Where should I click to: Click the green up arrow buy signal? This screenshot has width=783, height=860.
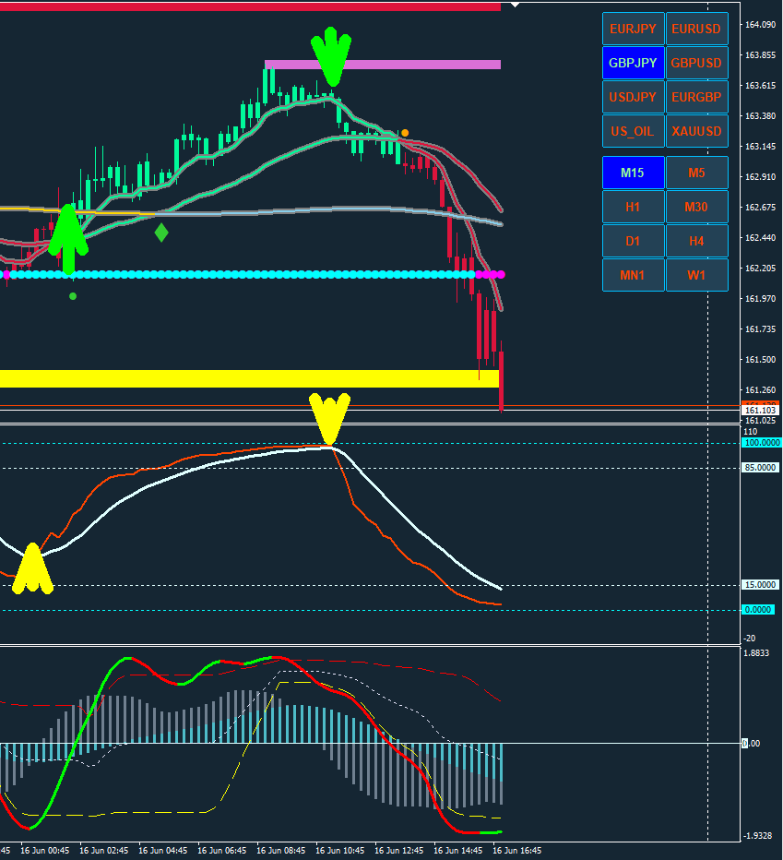click(68, 239)
